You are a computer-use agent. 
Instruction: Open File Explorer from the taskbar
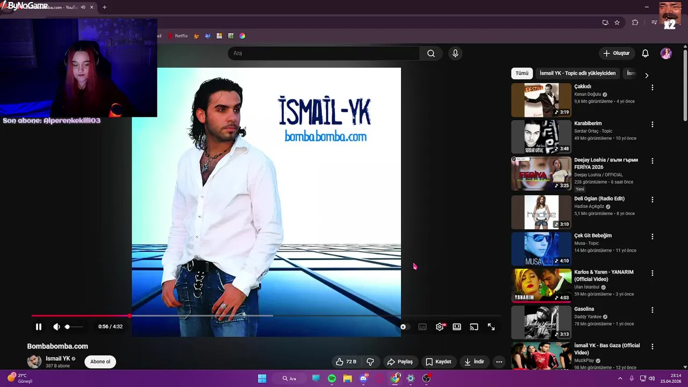click(347, 378)
